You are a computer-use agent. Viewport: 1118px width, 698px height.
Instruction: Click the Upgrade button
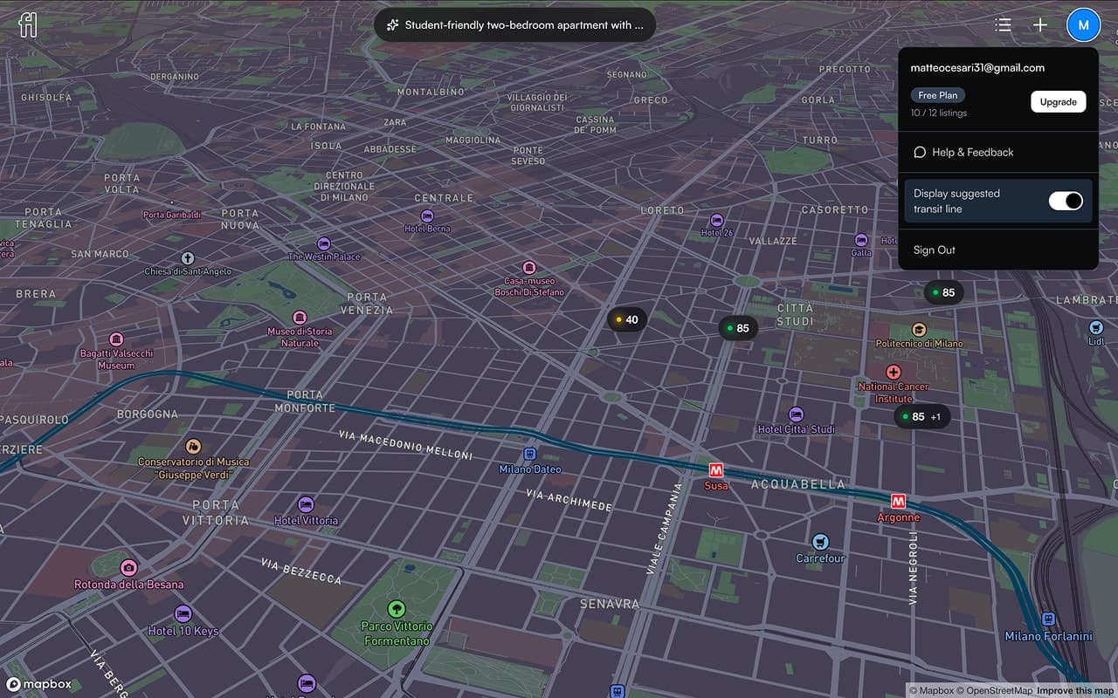point(1058,102)
